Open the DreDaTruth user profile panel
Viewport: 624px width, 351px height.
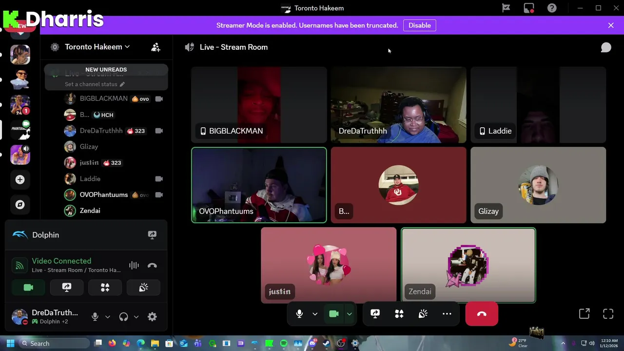[x=47, y=317]
